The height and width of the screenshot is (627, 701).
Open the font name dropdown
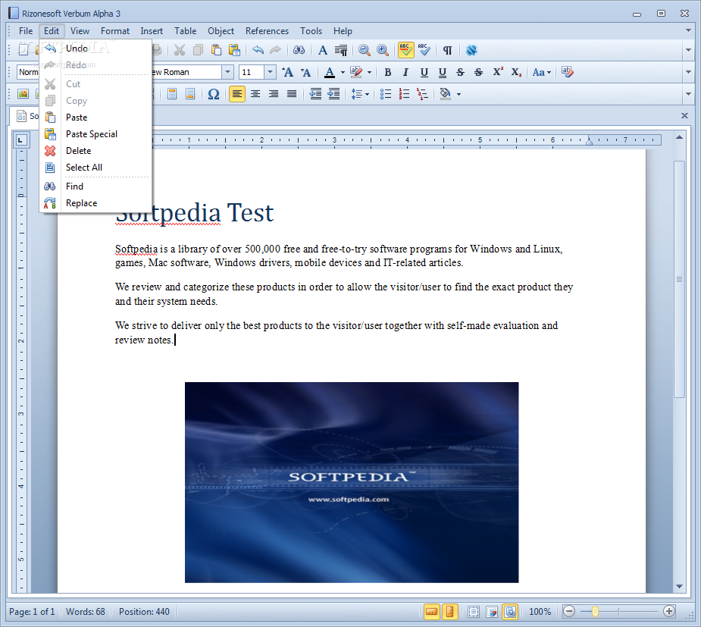tap(227, 72)
